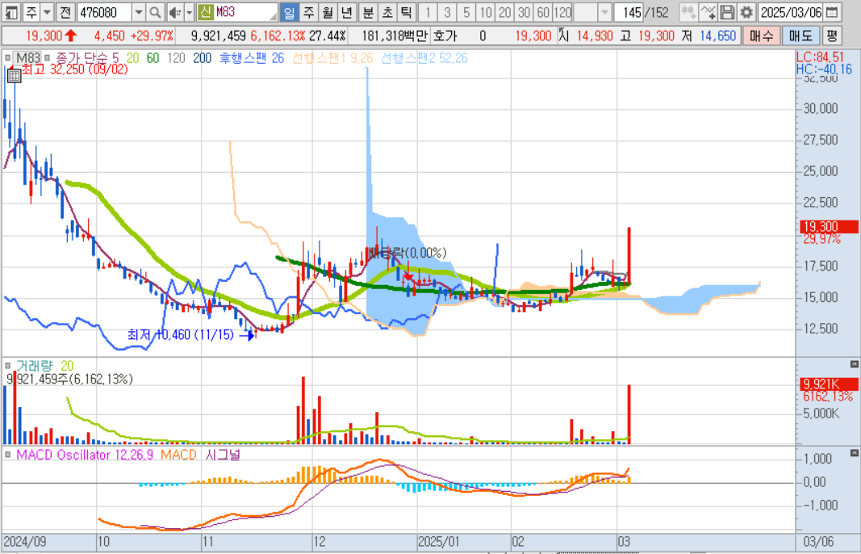Open the stock code history dropdown
Viewport: 861px width, 554px height.
point(139,12)
